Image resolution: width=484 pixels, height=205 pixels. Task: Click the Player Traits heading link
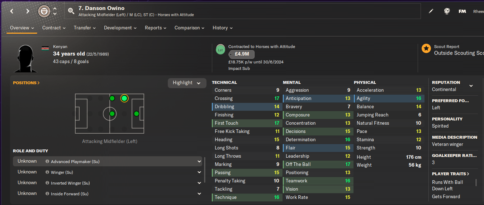451,174
